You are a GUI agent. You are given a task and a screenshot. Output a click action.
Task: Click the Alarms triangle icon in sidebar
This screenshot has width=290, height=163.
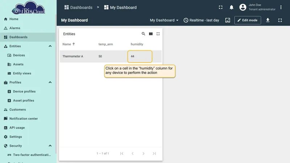point(5,28)
